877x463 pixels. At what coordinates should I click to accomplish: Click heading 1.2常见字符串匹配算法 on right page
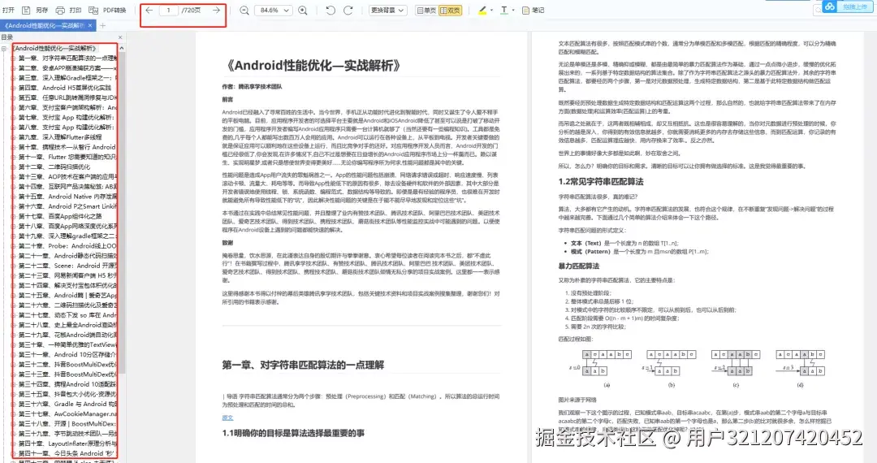pyautogui.click(x=601, y=182)
